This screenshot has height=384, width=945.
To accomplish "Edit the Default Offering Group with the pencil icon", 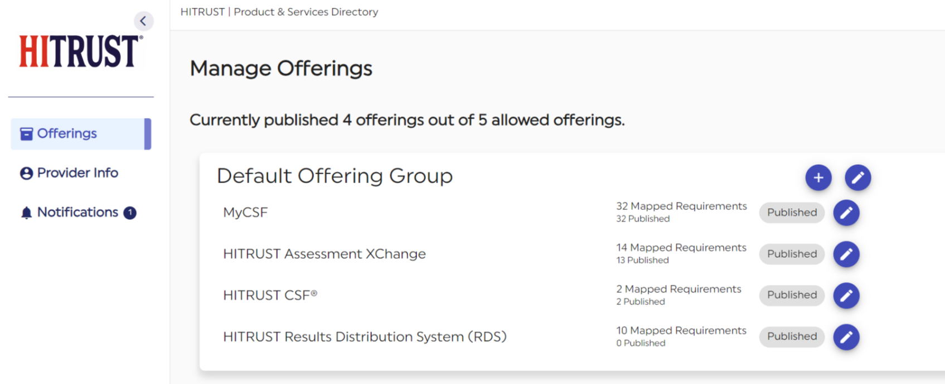I will click(x=858, y=178).
